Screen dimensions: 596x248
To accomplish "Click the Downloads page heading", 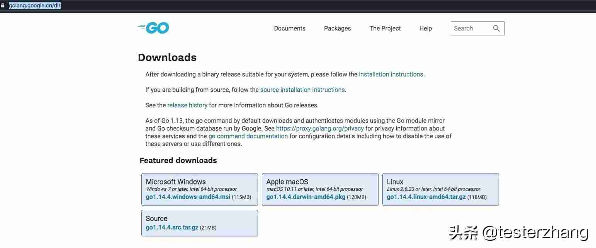I will 167,57.
